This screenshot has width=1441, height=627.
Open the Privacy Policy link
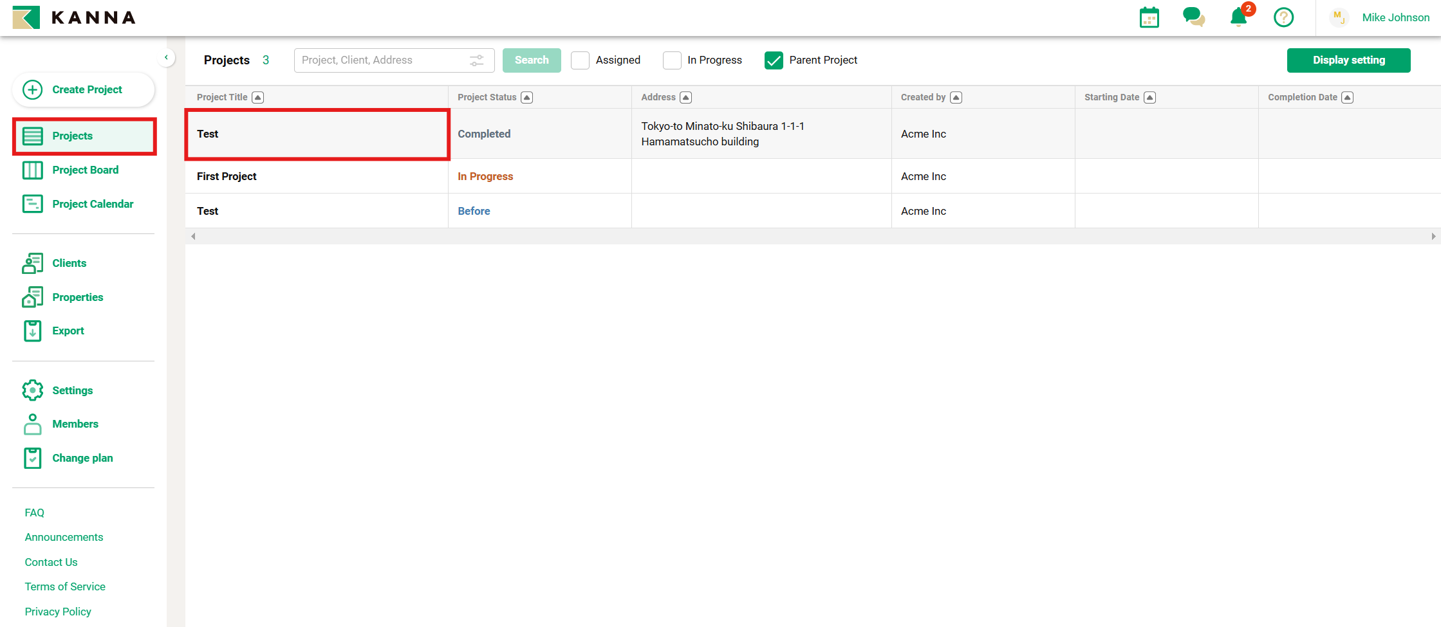click(58, 612)
